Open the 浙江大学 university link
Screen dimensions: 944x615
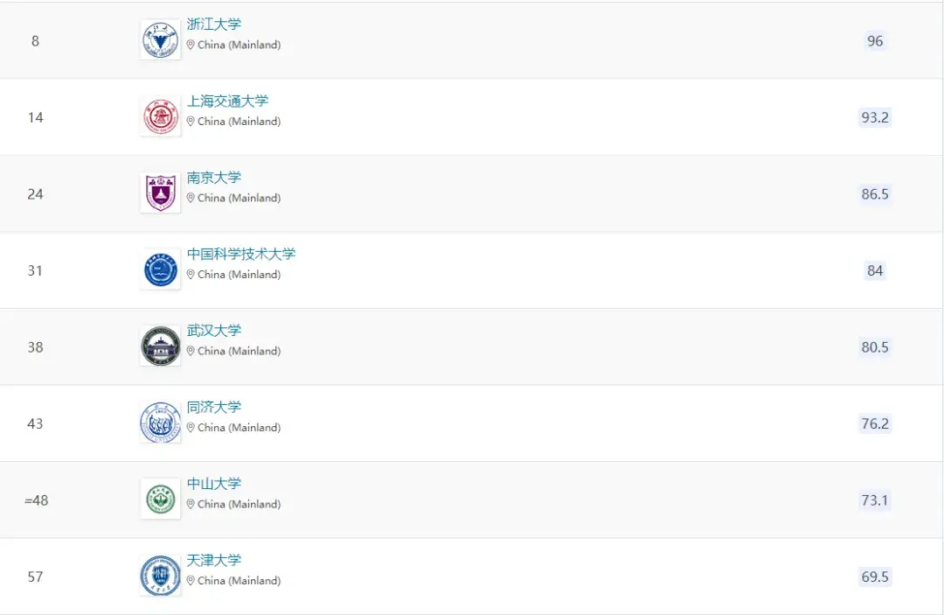pyautogui.click(x=214, y=24)
